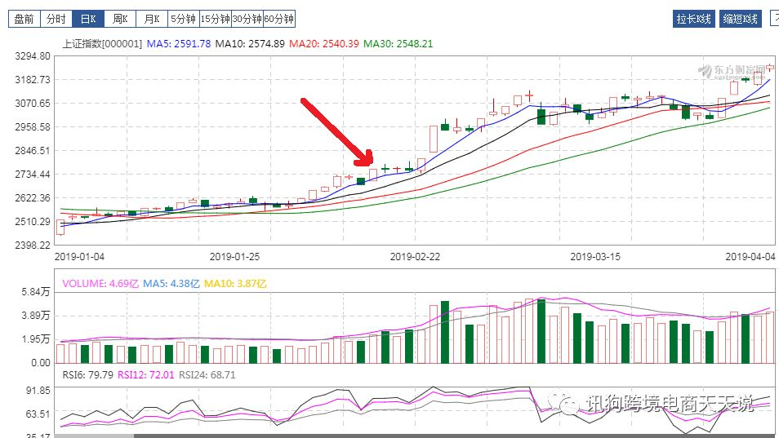The image size is (779, 438).
Task: Click the 拉长K线 button
Action: coord(695,19)
